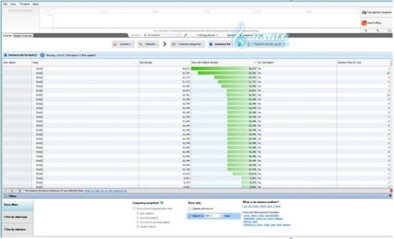Click the red icon at status line end

[391, 191]
